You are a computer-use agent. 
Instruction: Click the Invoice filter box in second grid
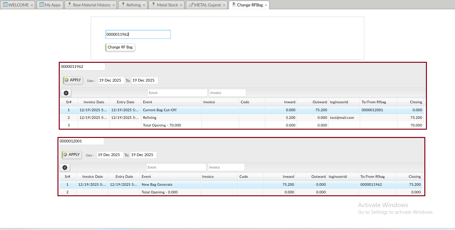point(226,167)
